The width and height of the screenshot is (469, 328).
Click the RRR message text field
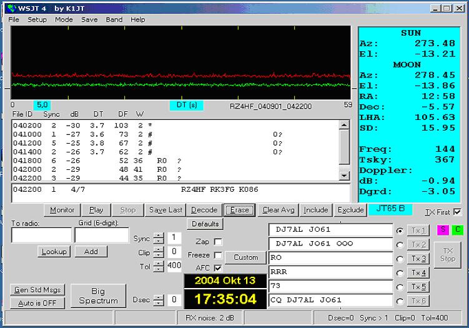pyautogui.click(x=330, y=272)
